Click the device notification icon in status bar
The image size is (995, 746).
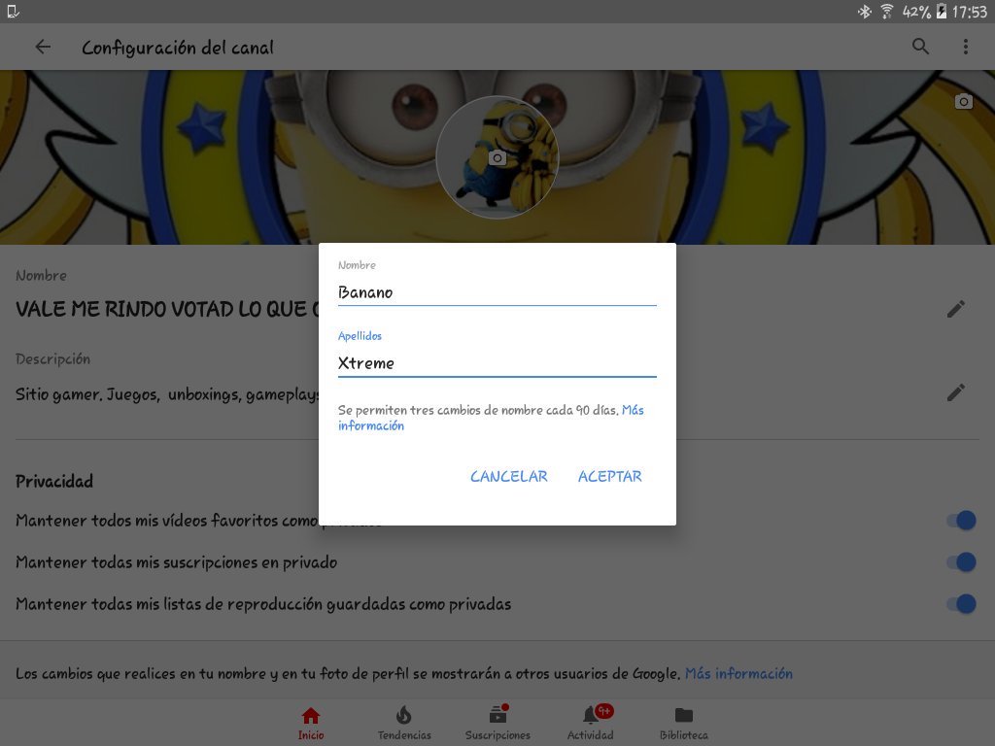(13, 12)
